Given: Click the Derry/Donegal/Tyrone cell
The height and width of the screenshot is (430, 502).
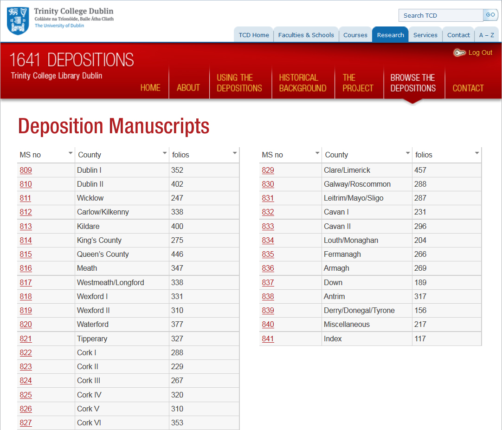Looking at the screenshot, I should click(x=367, y=311).
